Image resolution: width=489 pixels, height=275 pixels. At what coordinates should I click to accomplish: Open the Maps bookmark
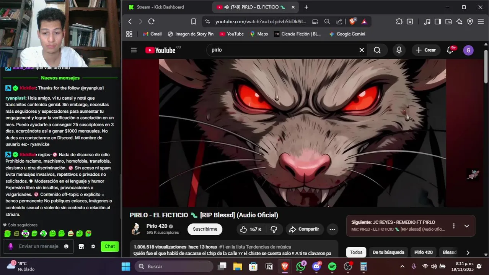click(259, 34)
